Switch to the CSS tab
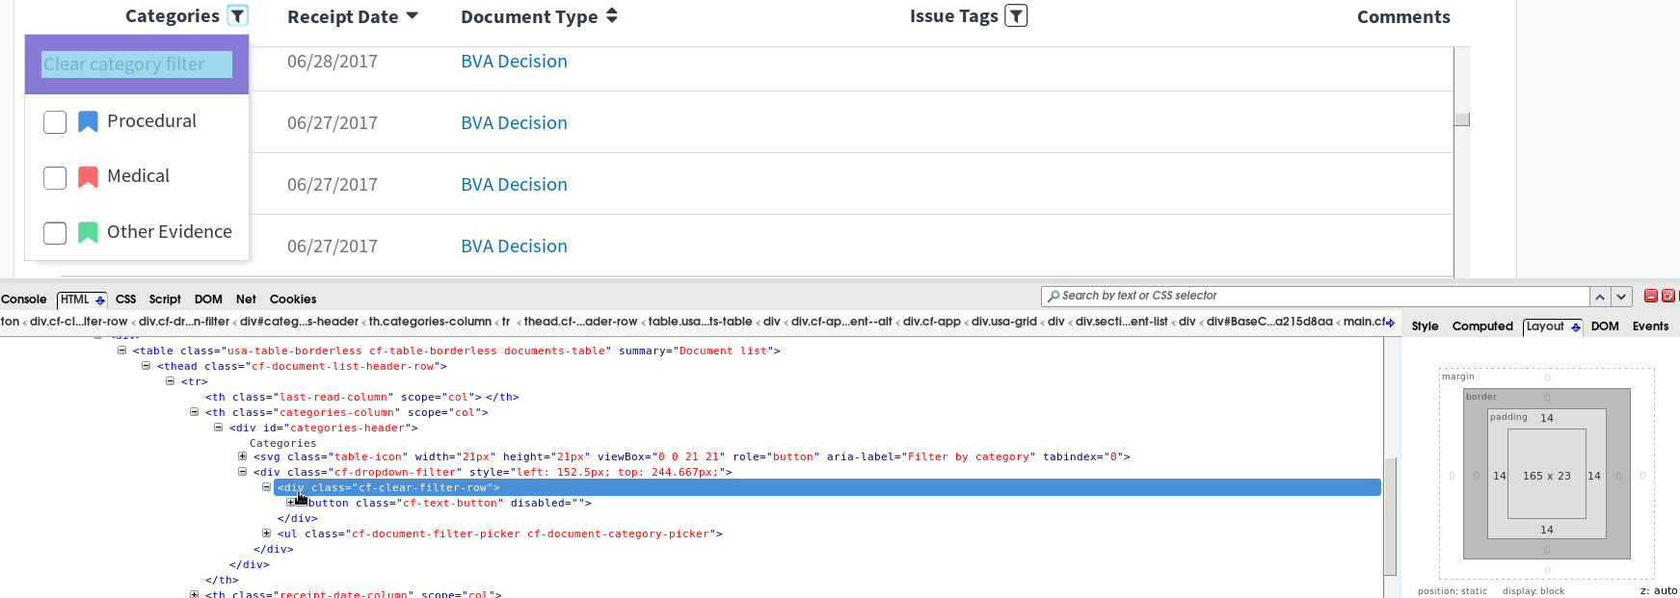The height and width of the screenshot is (598, 1680). 126,299
